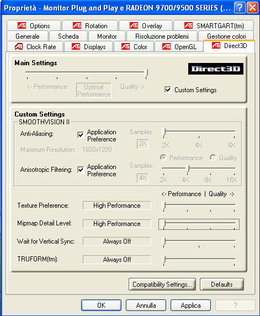Select the Anti-Aliasing Quality radio button
The height and width of the screenshot is (316, 260).
[213, 157]
